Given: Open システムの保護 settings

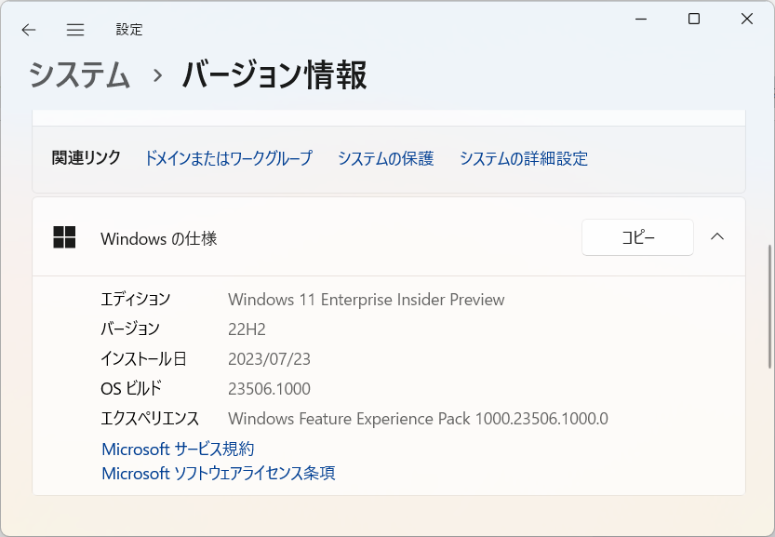Looking at the screenshot, I should point(386,158).
